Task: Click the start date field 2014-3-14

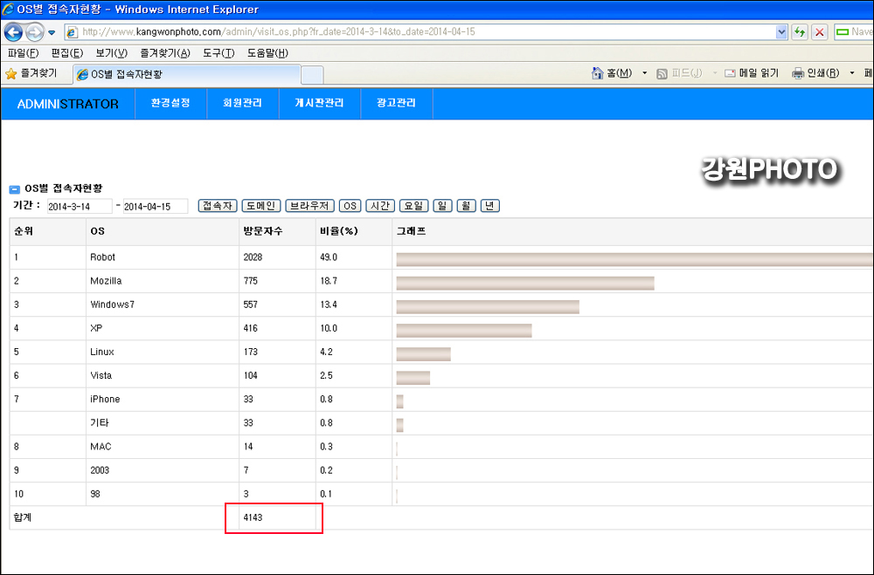Action: click(x=80, y=207)
